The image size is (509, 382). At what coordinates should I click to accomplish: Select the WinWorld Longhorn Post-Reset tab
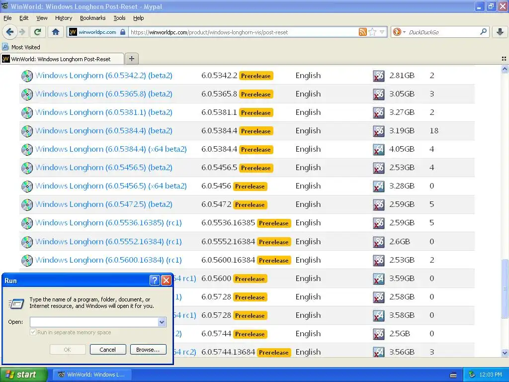(62, 59)
